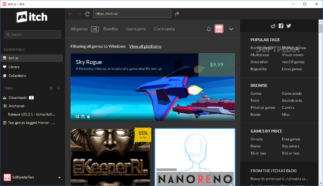Browse the Multiplayer tag
The image size is (323, 186).
click(x=260, y=55)
